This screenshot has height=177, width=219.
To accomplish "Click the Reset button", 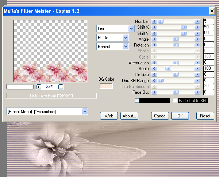I will (x=205, y=116).
